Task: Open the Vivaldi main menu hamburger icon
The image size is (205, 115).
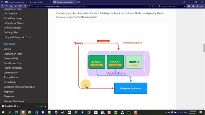Action: click(2, 2)
